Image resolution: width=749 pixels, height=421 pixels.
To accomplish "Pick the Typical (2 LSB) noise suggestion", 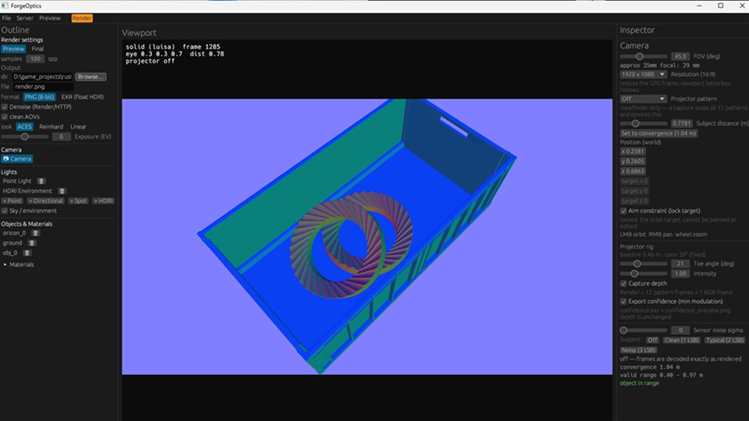I will pos(724,340).
